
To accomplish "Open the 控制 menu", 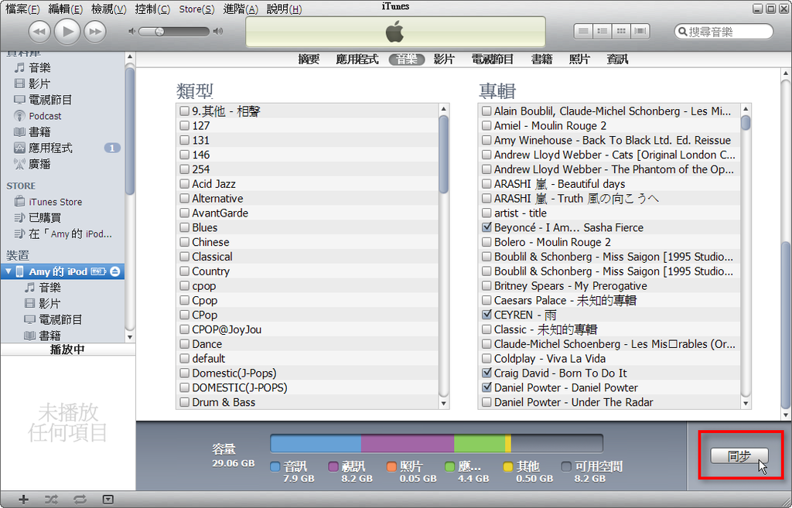I will click(152, 9).
